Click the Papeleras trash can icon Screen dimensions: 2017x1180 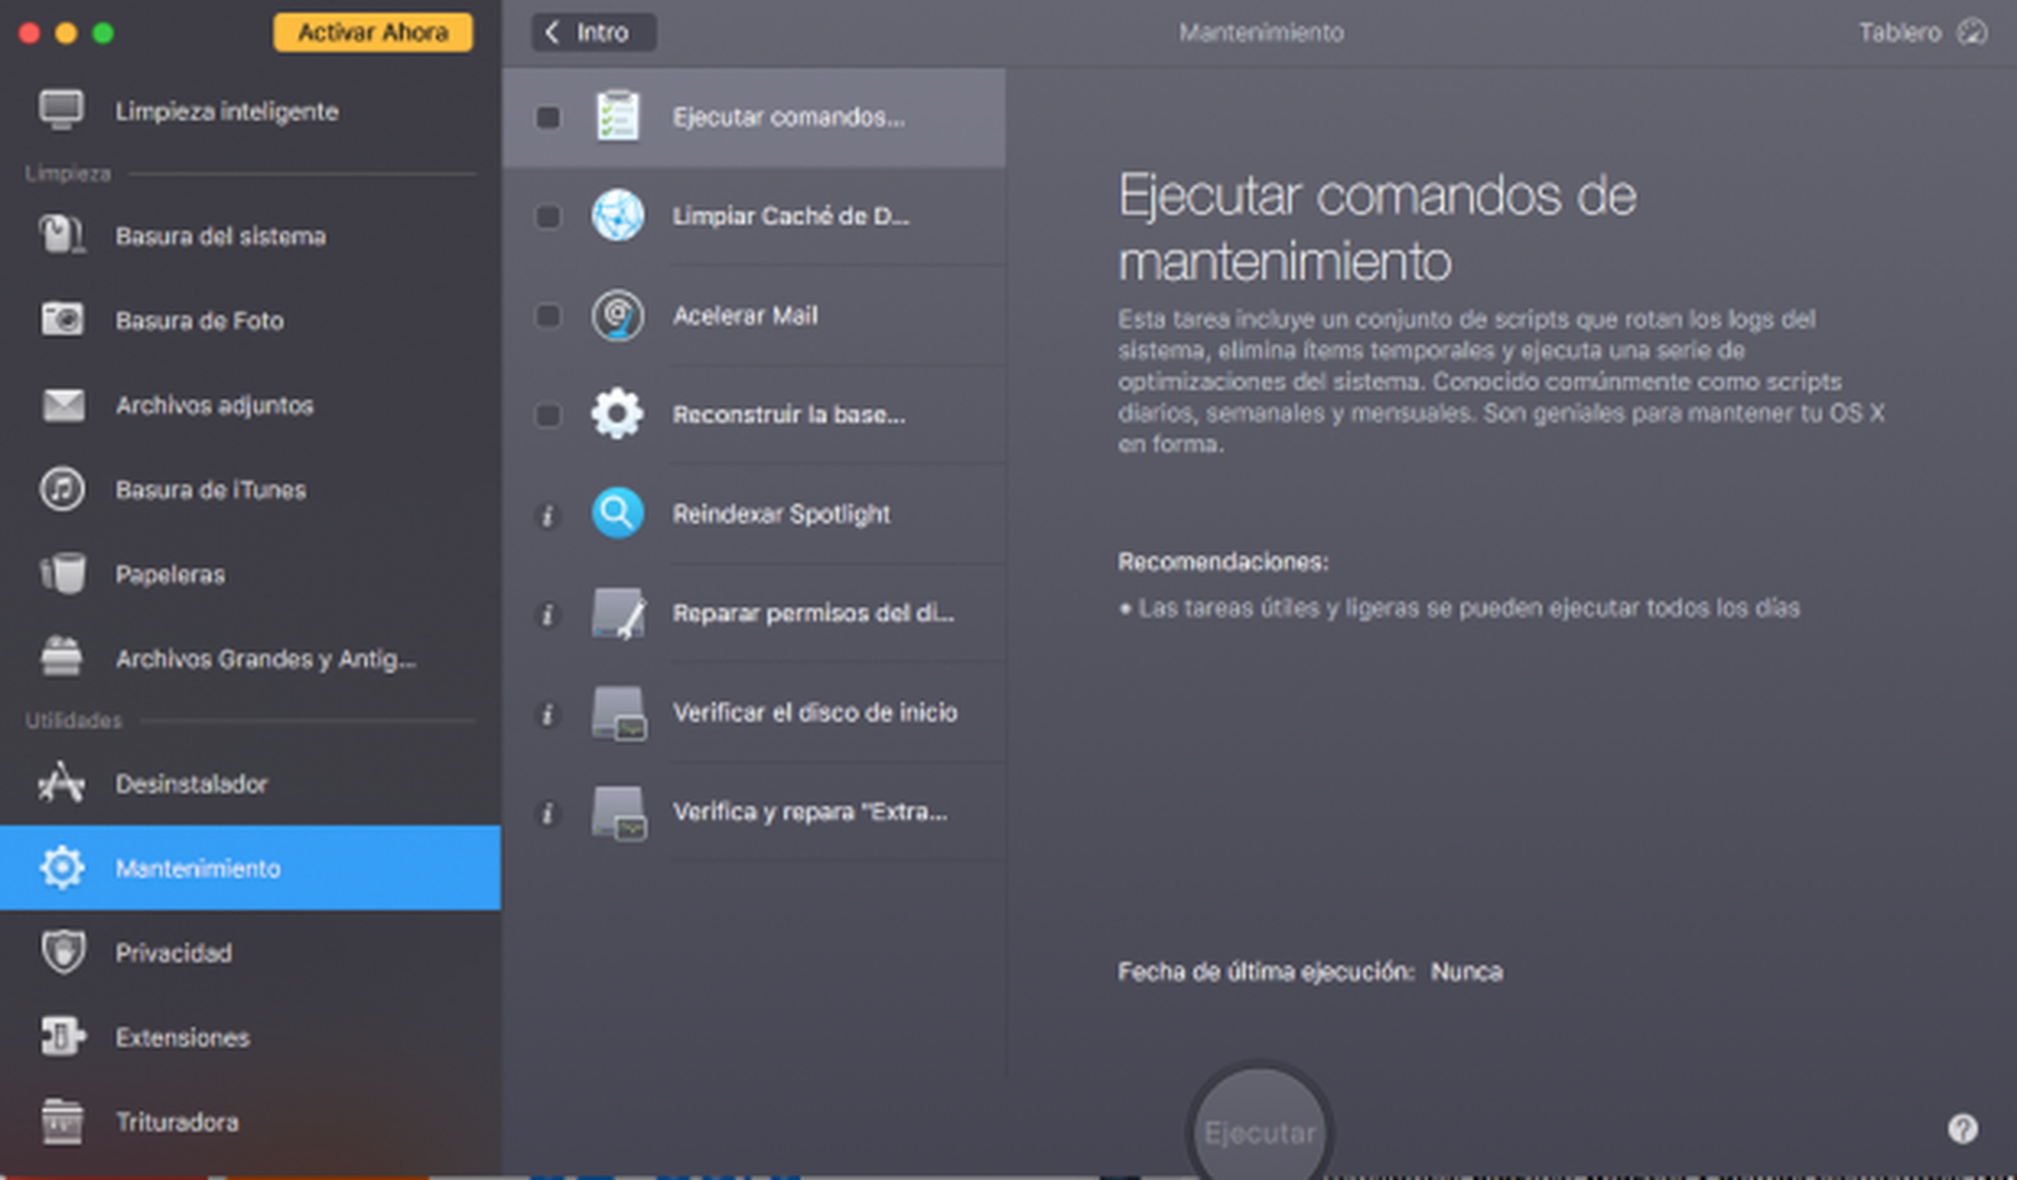(x=61, y=574)
